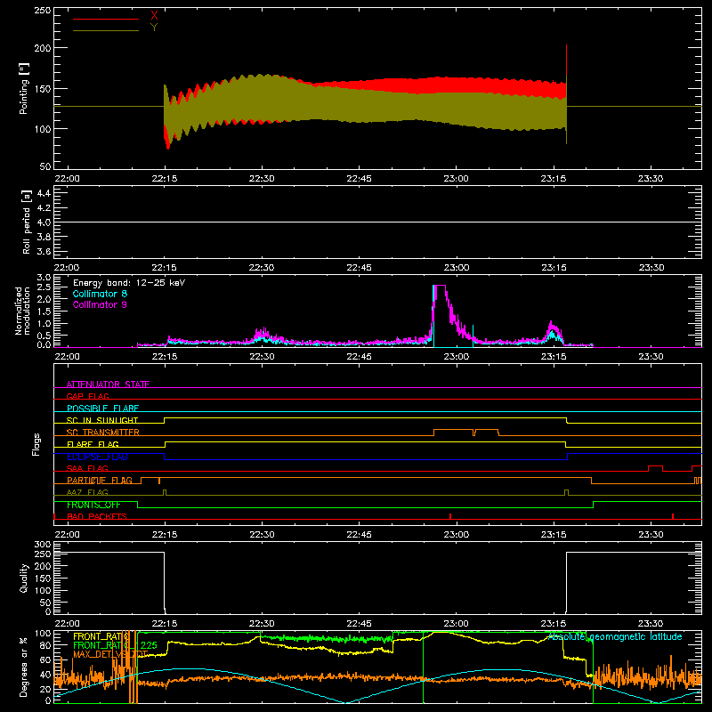
Task: Click the 23:30 tick below the Quality plot
Action: tap(651, 624)
